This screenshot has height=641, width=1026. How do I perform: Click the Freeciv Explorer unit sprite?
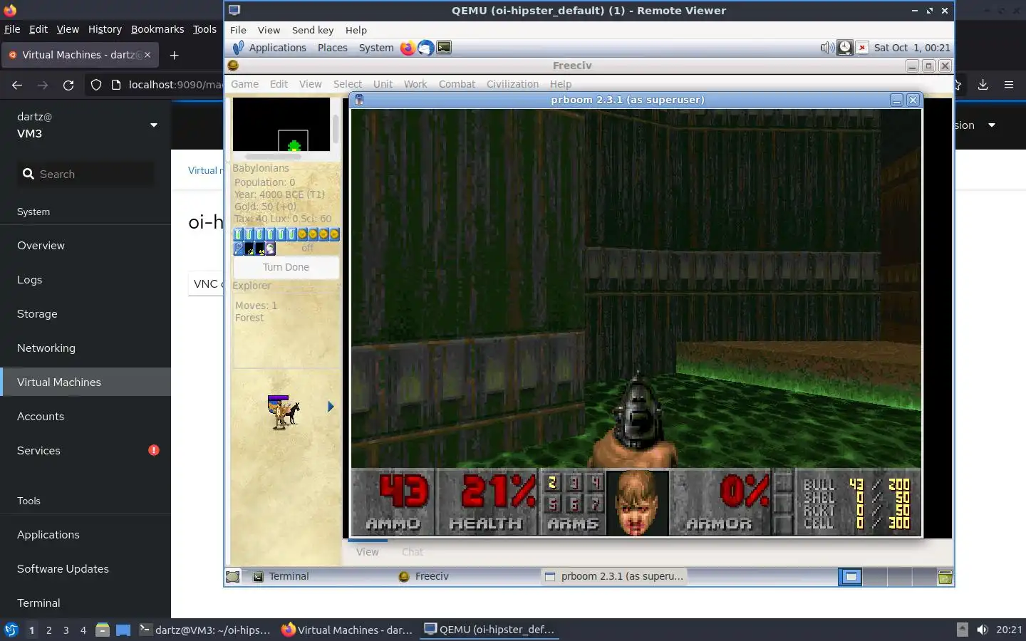click(284, 412)
